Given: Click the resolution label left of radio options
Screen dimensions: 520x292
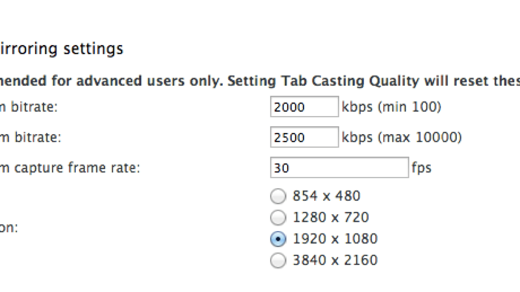Looking at the screenshot, I should click(x=9, y=228).
